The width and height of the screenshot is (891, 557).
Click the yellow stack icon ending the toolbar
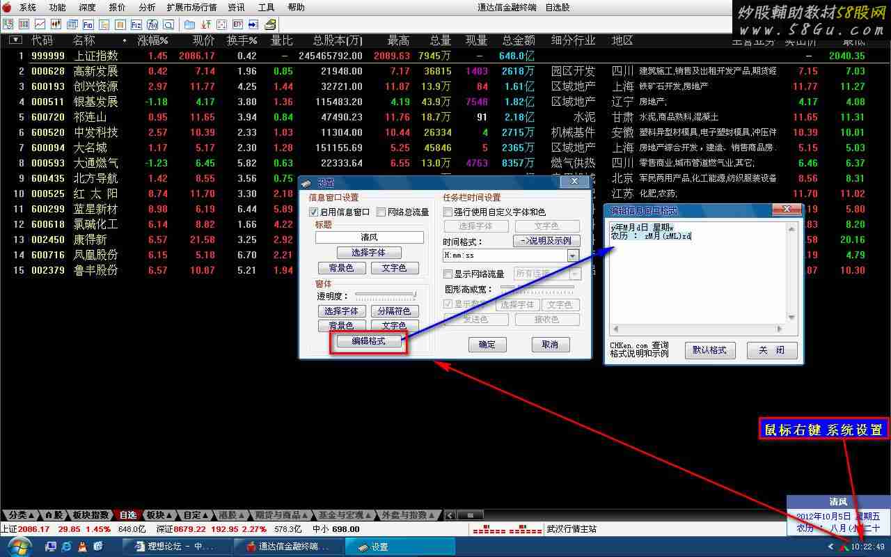270,24
